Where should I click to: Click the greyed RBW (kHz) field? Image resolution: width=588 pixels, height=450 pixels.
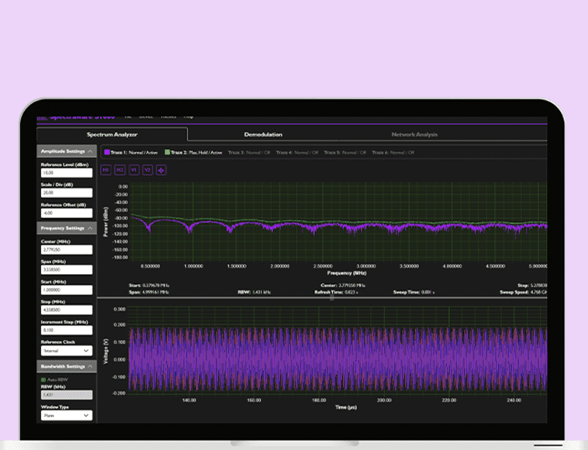click(67, 394)
